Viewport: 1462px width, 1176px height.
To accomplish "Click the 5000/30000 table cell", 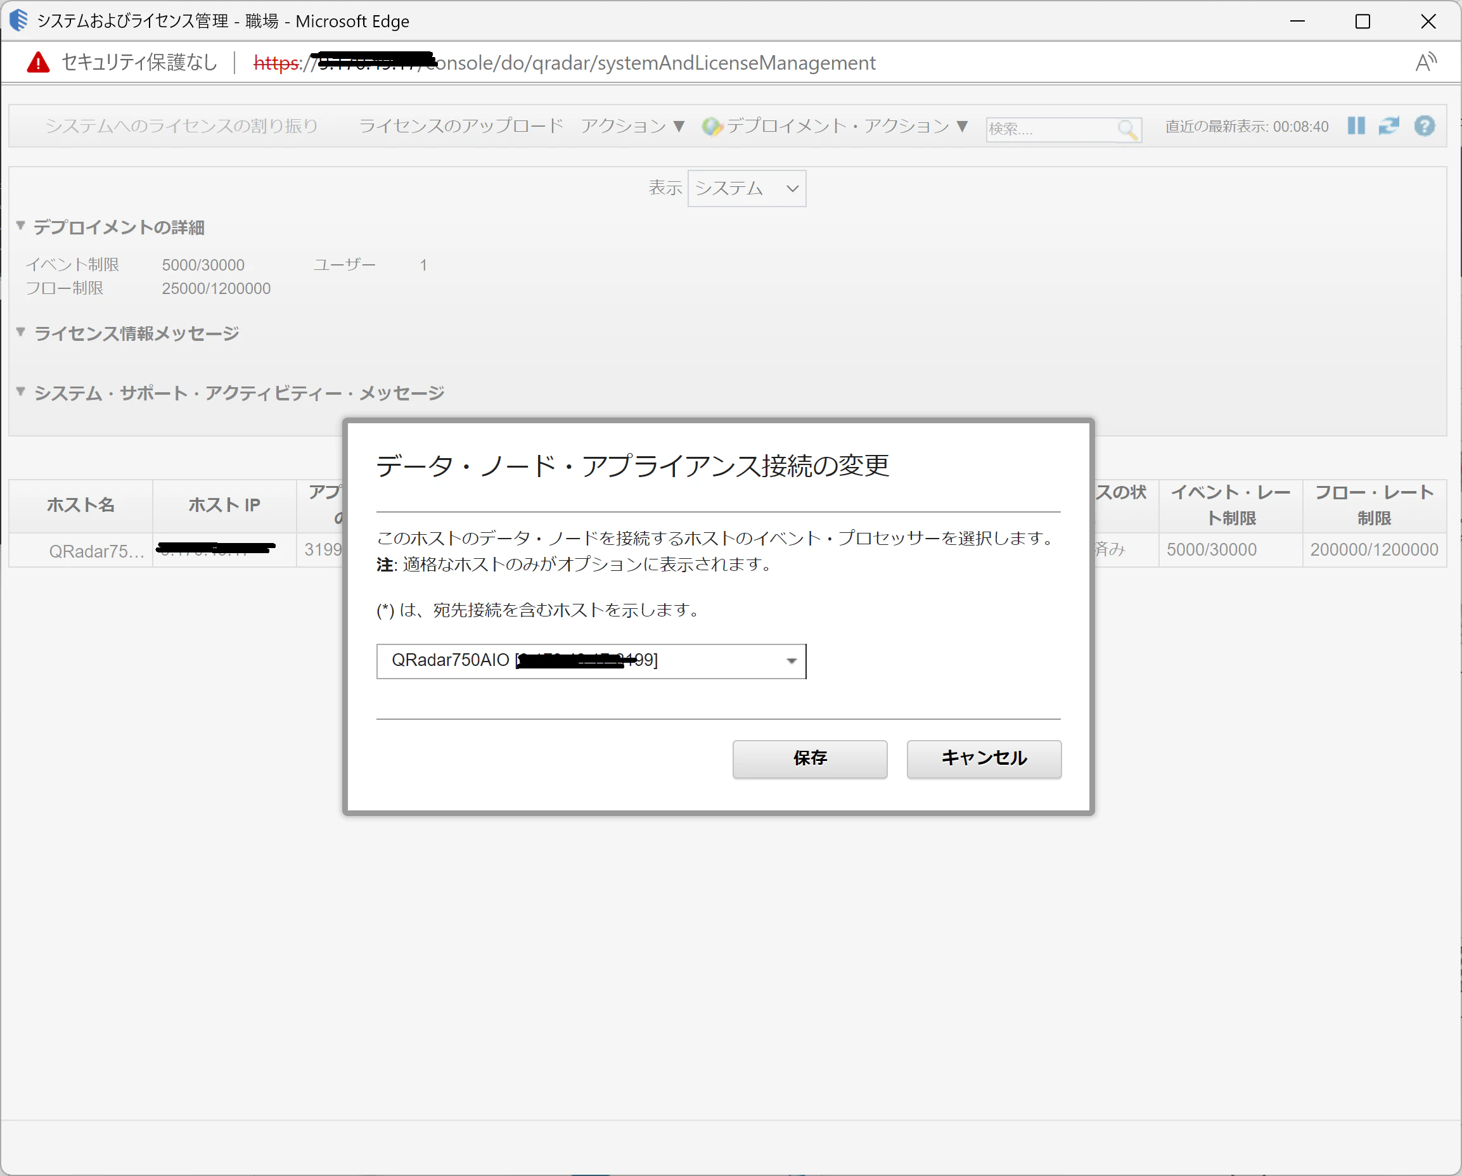I will click(1230, 550).
